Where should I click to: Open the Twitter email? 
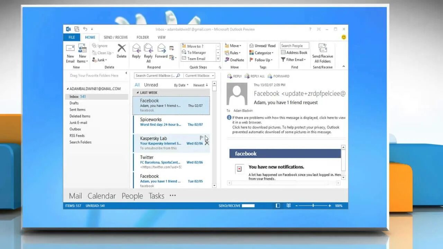171,162
